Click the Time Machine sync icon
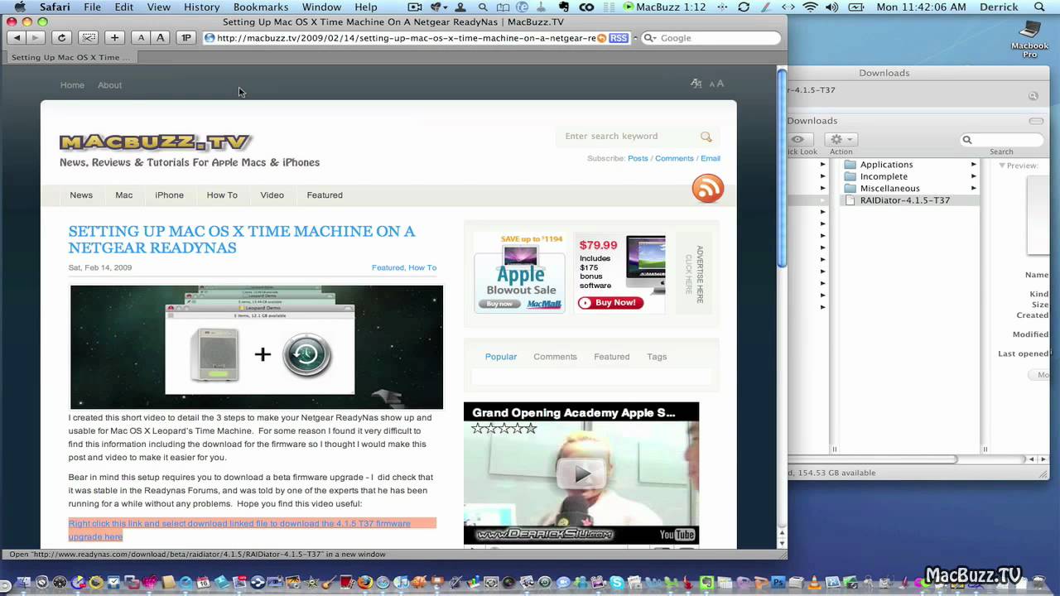Viewport: 1060px width, 596px height. click(743, 7)
